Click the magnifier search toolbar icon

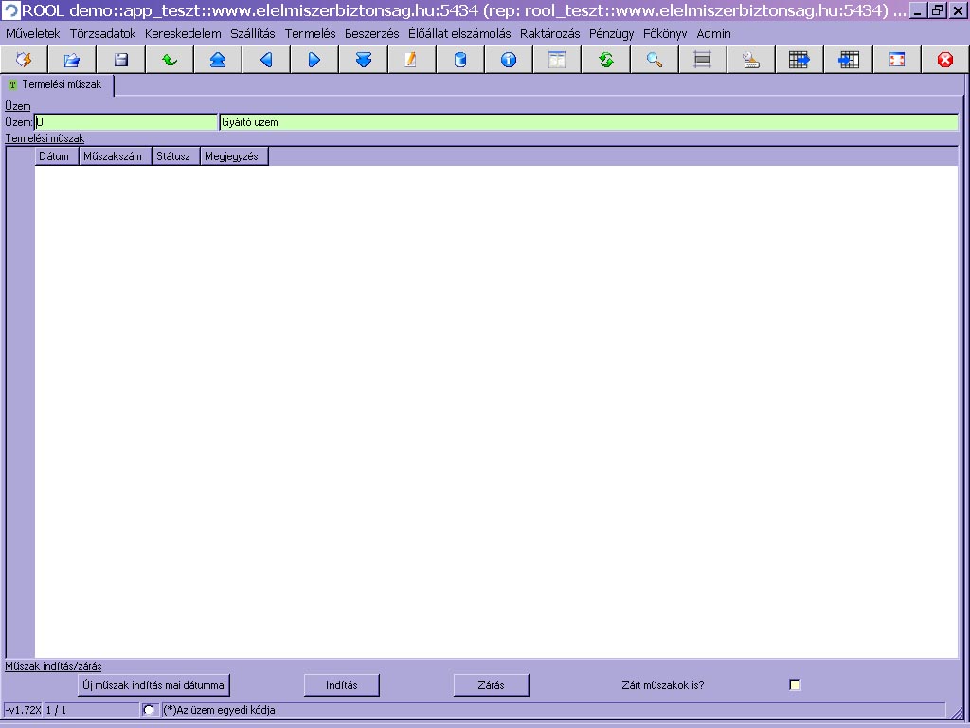654,60
